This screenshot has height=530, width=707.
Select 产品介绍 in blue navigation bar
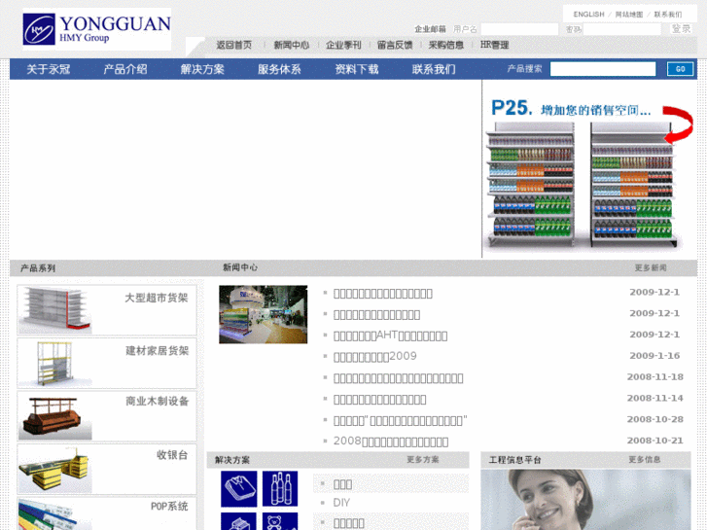(125, 69)
